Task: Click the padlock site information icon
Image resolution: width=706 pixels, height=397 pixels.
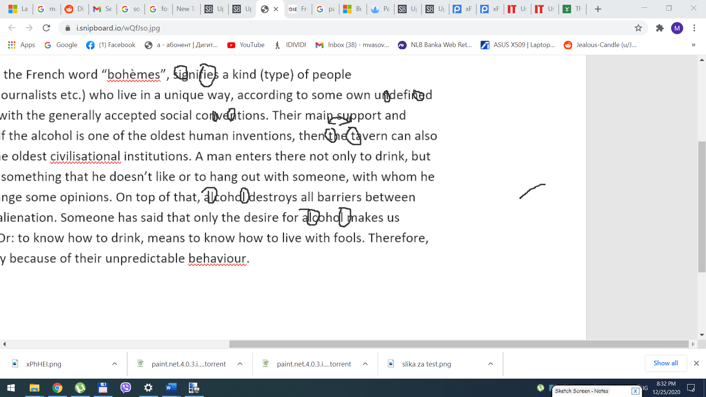Action: 68,28
